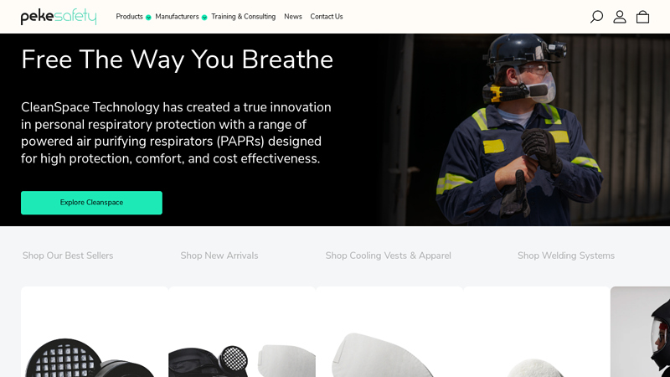Open the round black filter product thumbnail
This screenshot has width=670, height=377.
[95, 332]
